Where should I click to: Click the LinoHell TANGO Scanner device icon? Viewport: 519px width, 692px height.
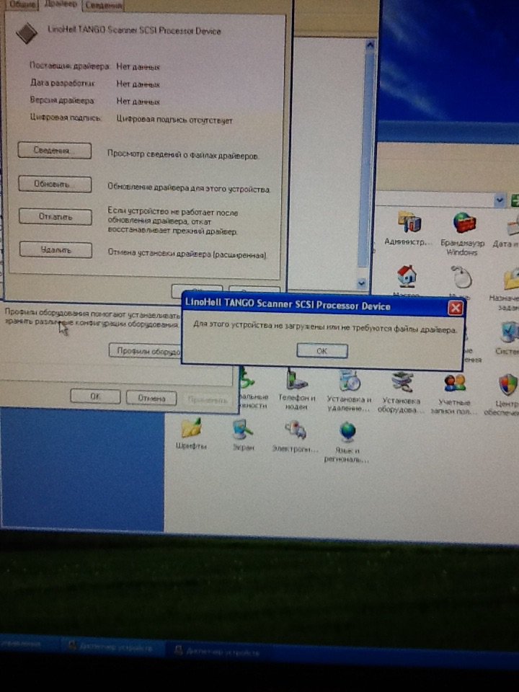pos(26,33)
